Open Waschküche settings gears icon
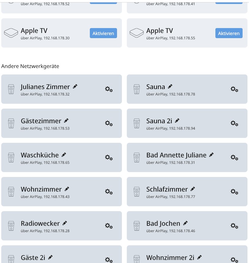The image size is (249, 263). [x=109, y=157]
